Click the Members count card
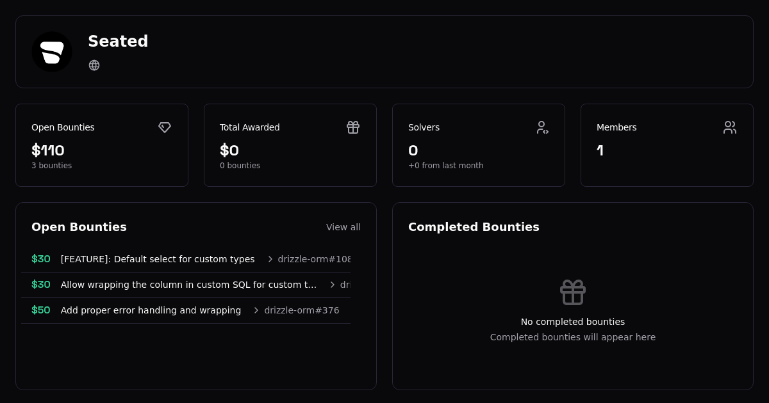The width and height of the screenshot is (769, 403). pos(666,151)
